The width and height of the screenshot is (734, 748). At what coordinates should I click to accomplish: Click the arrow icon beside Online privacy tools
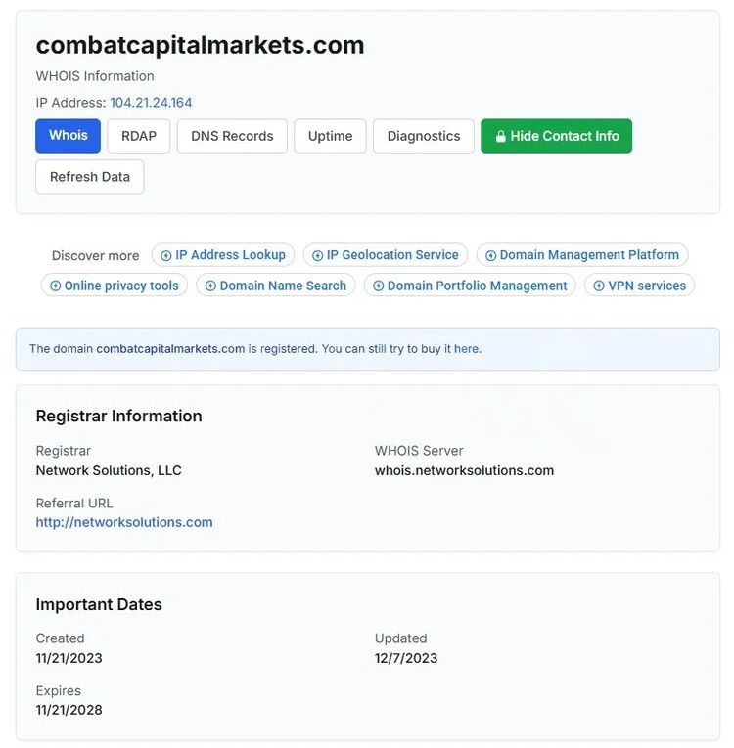click(55, 286)
